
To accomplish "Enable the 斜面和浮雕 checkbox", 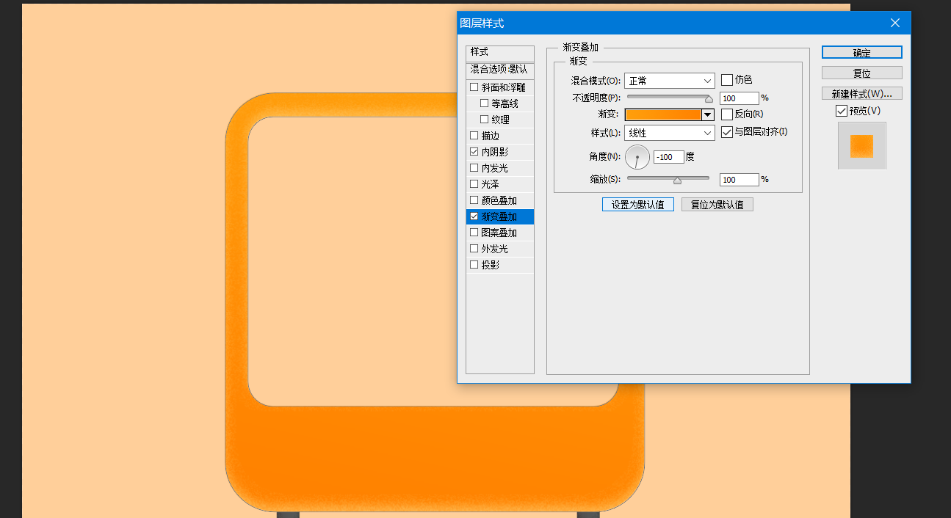I will (474, 87).
